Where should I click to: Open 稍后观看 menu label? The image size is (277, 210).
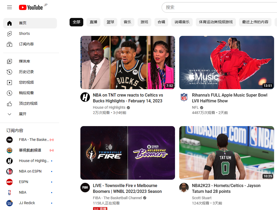point(26,93)
